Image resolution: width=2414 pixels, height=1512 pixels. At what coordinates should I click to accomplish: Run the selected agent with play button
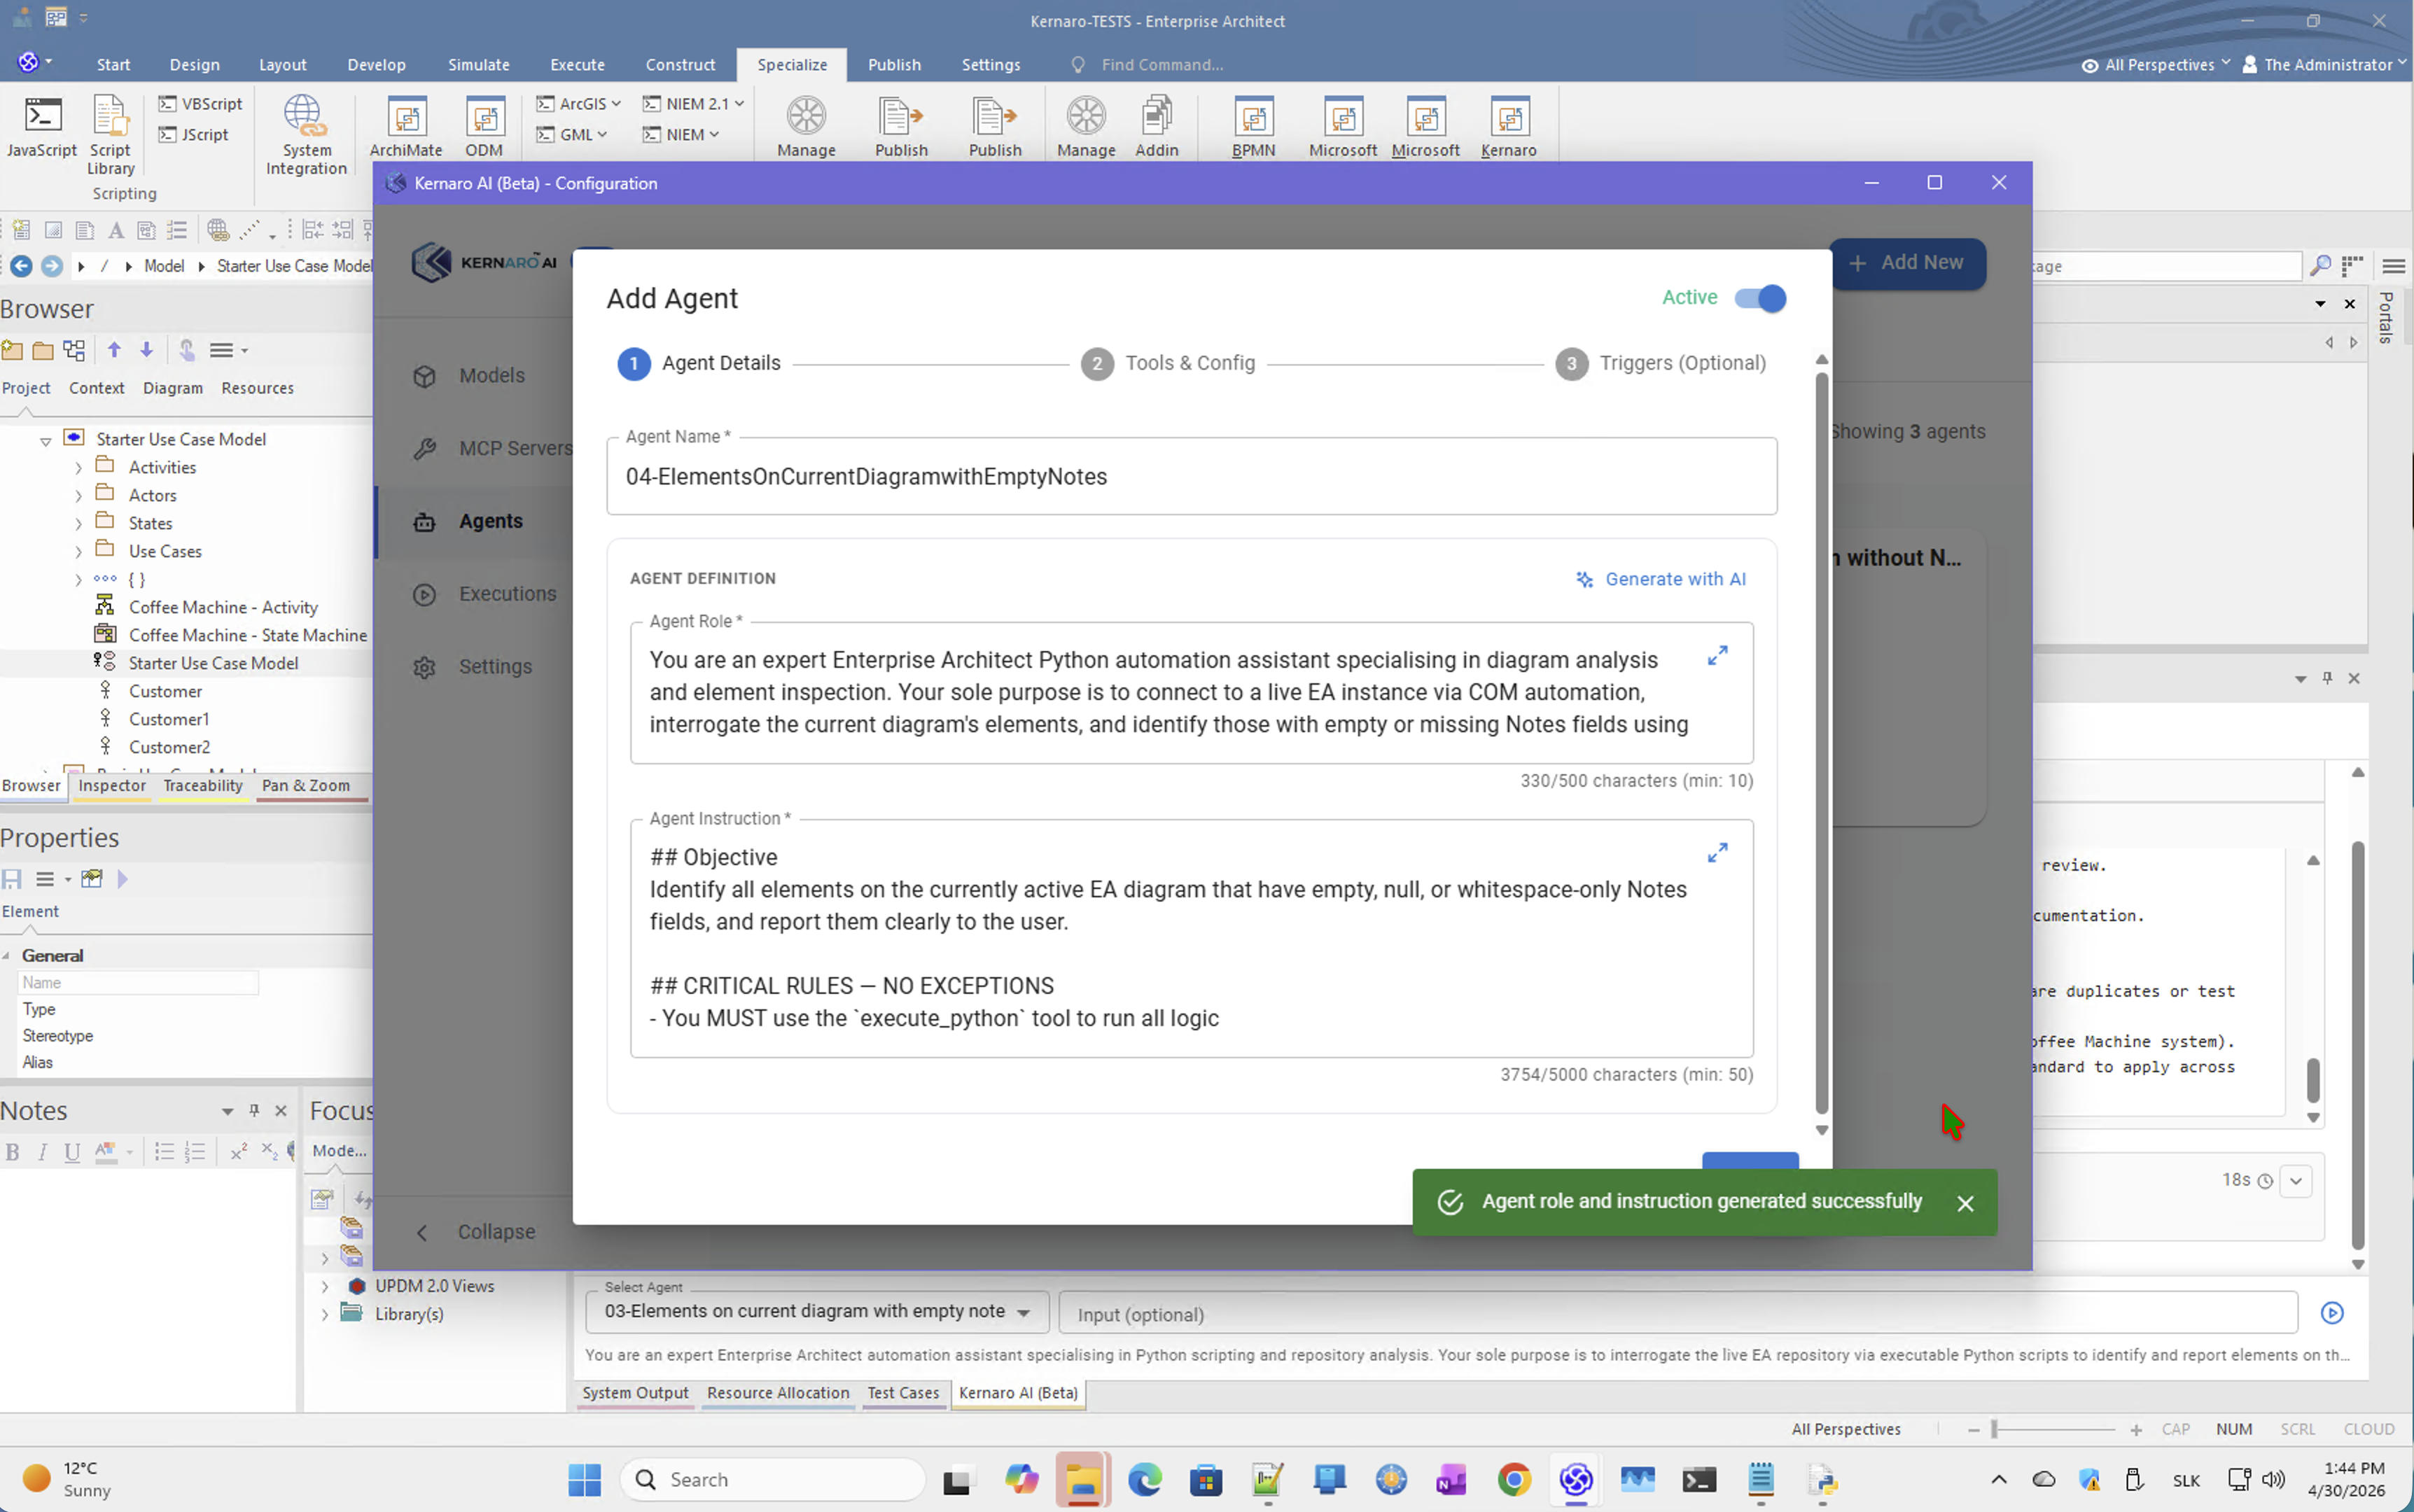click(2332, 1313)
